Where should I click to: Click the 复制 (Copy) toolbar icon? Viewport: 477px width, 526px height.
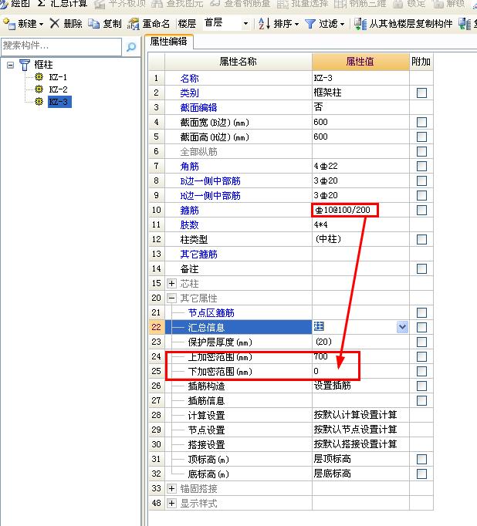pos(94,23)
